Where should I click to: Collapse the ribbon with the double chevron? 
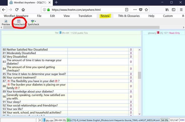click(x=183, y=16)
